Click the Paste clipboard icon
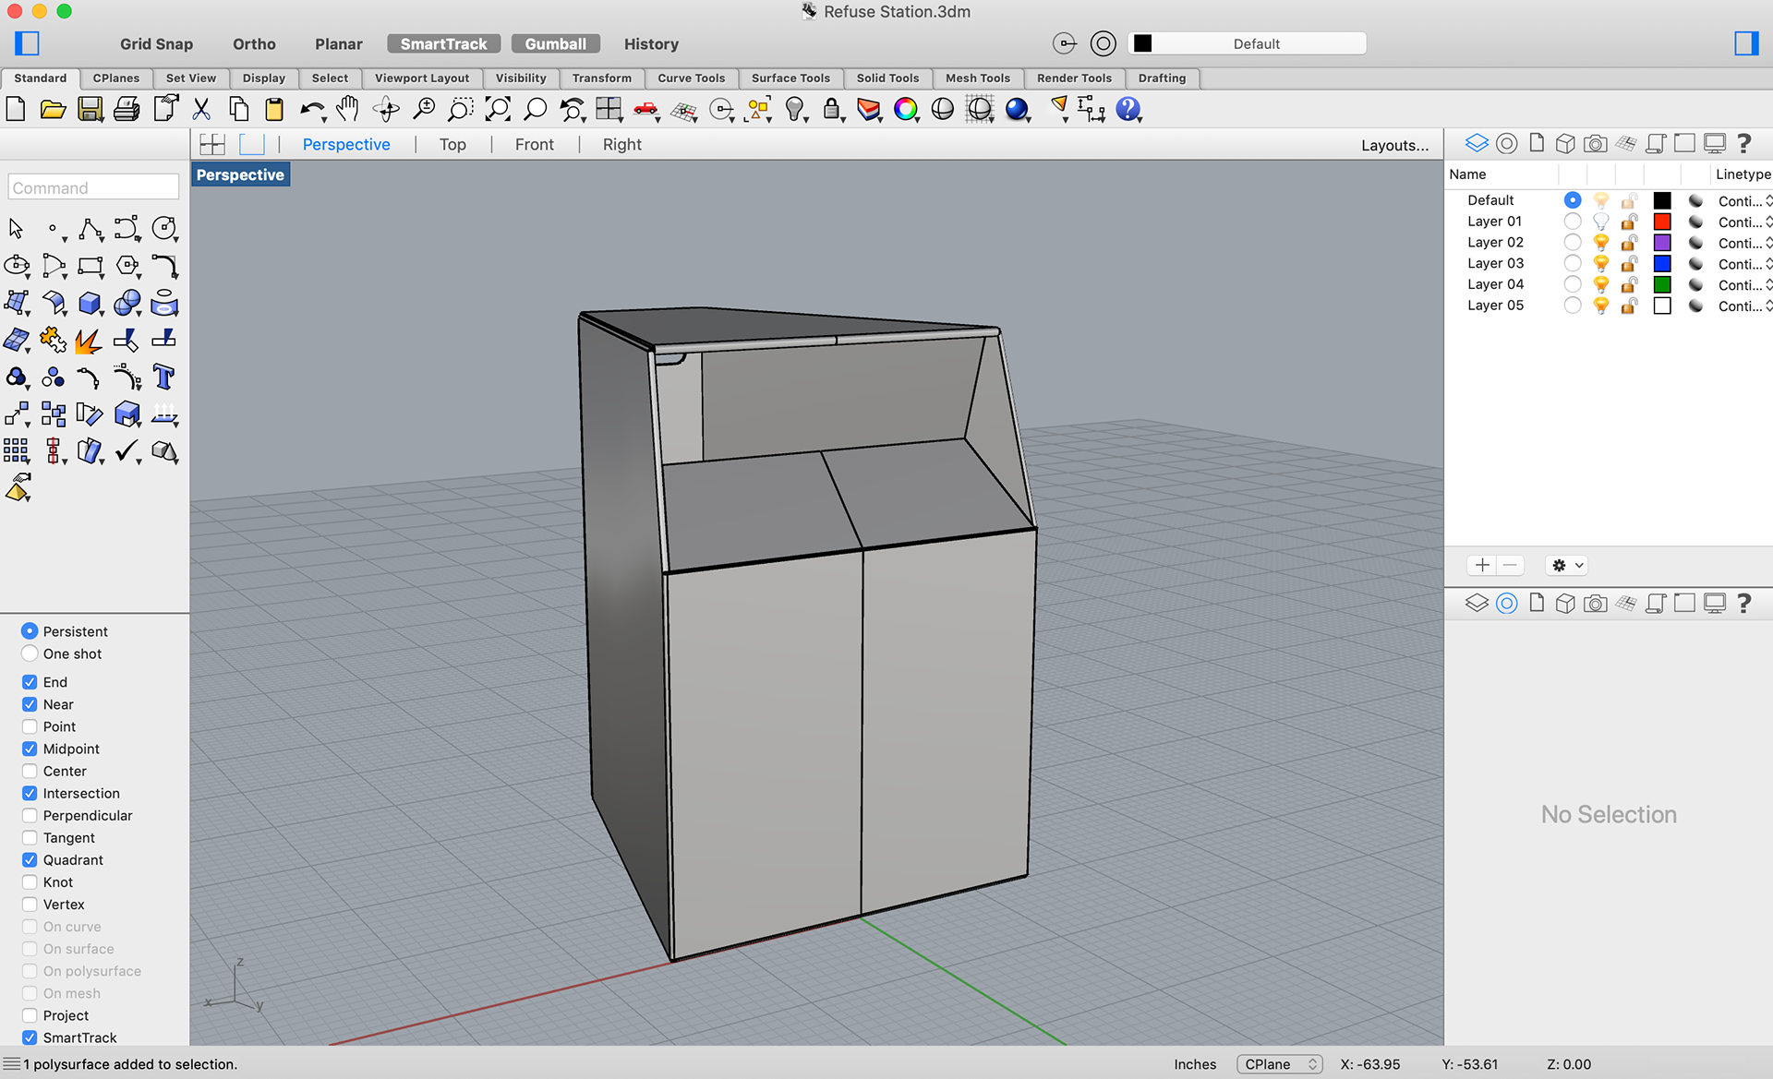This screenshot has width=1773, height=1079. pyautogui.click(x=274, y=109)
